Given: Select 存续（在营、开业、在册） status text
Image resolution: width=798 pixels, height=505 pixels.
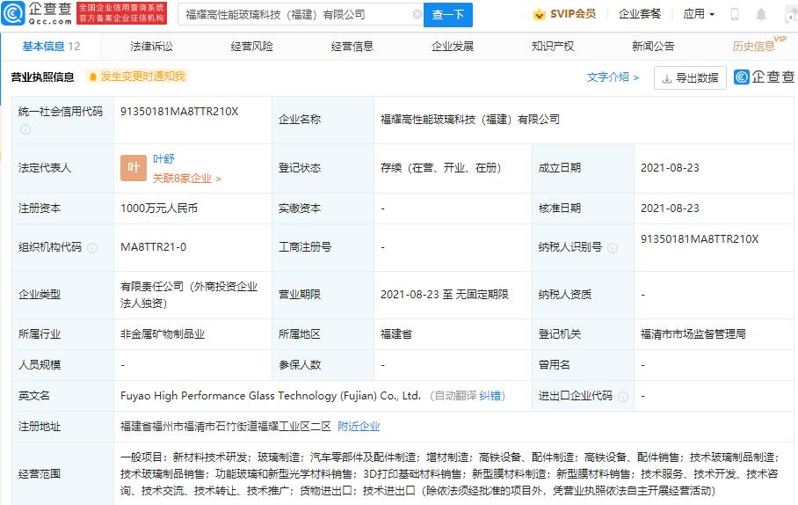Looking at the screenshot, I should coord(440,168).
